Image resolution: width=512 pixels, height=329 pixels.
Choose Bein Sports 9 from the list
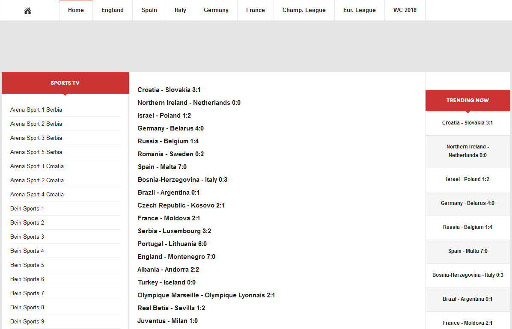pyautogui.click(x=27, y=322)
